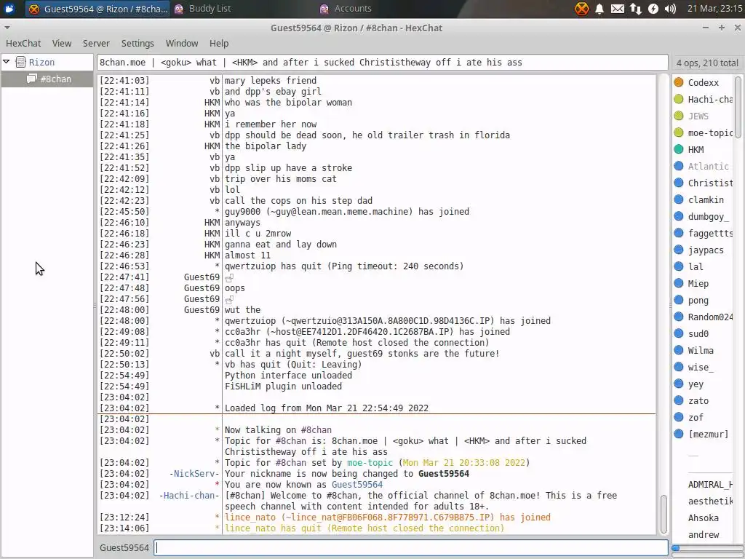
Task: Click the clamkin blue user dot
Action: pos(679,199)
